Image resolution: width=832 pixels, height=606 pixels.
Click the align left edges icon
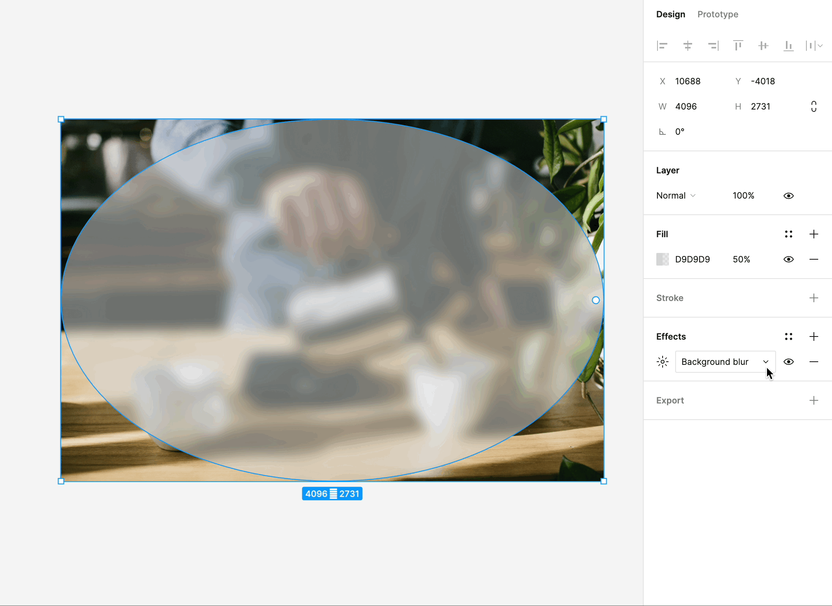click(661, 45)
